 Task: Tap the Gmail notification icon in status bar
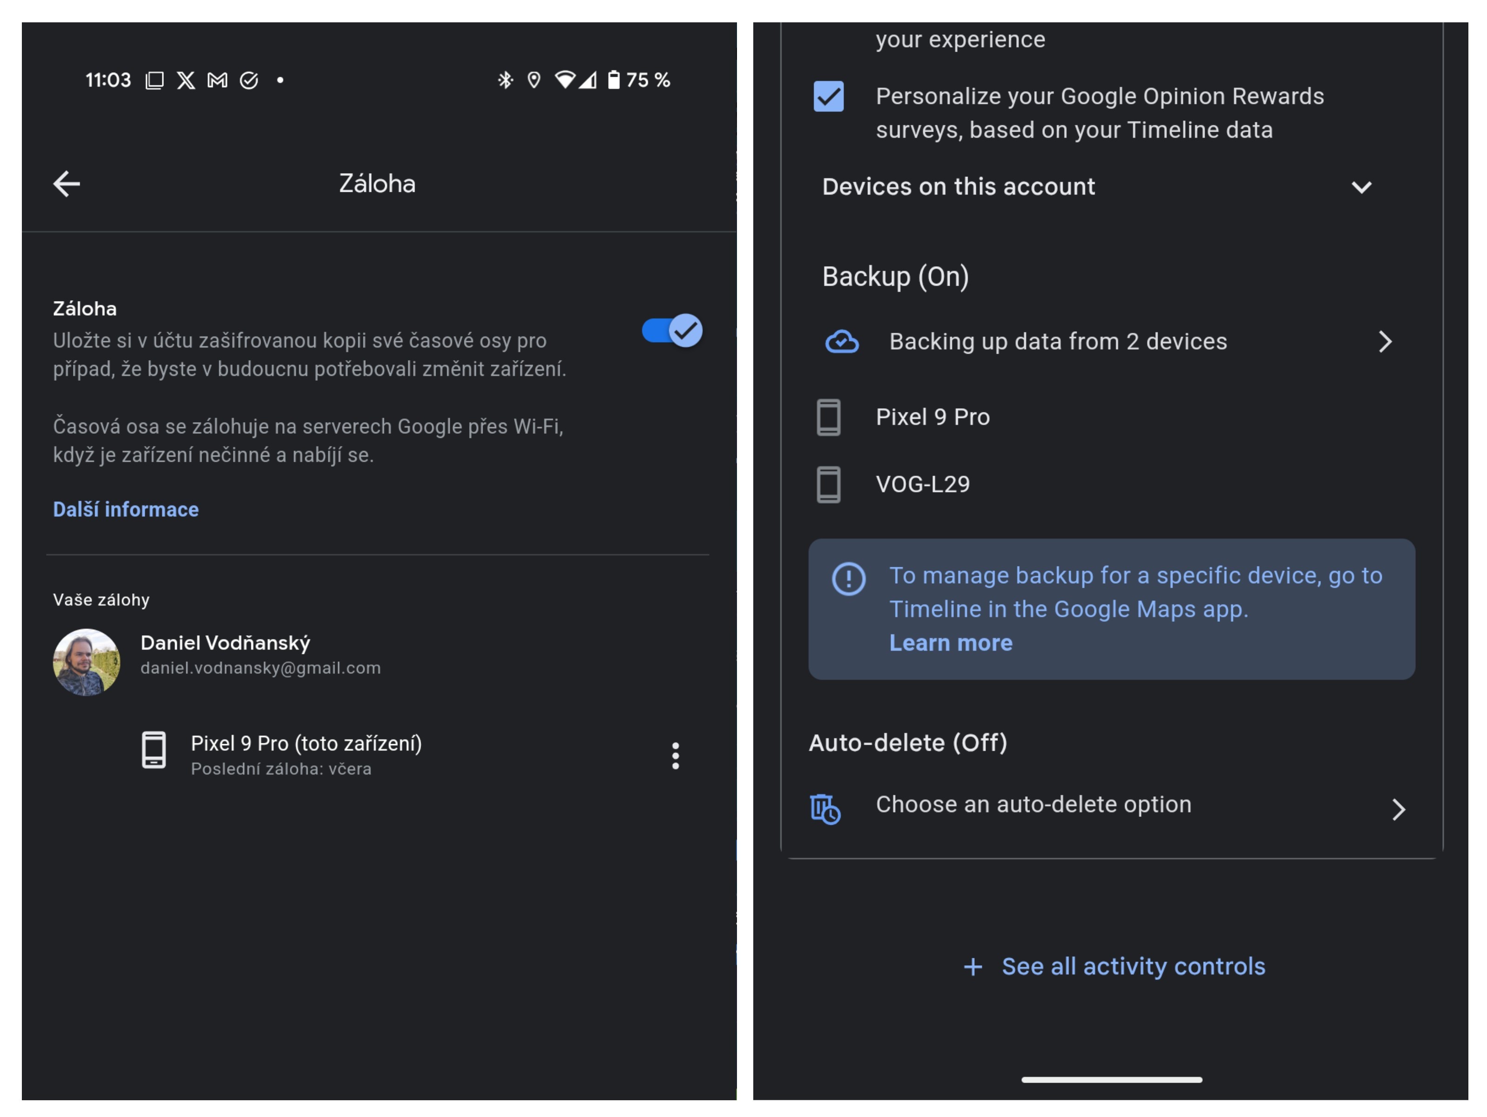[217, 81]
